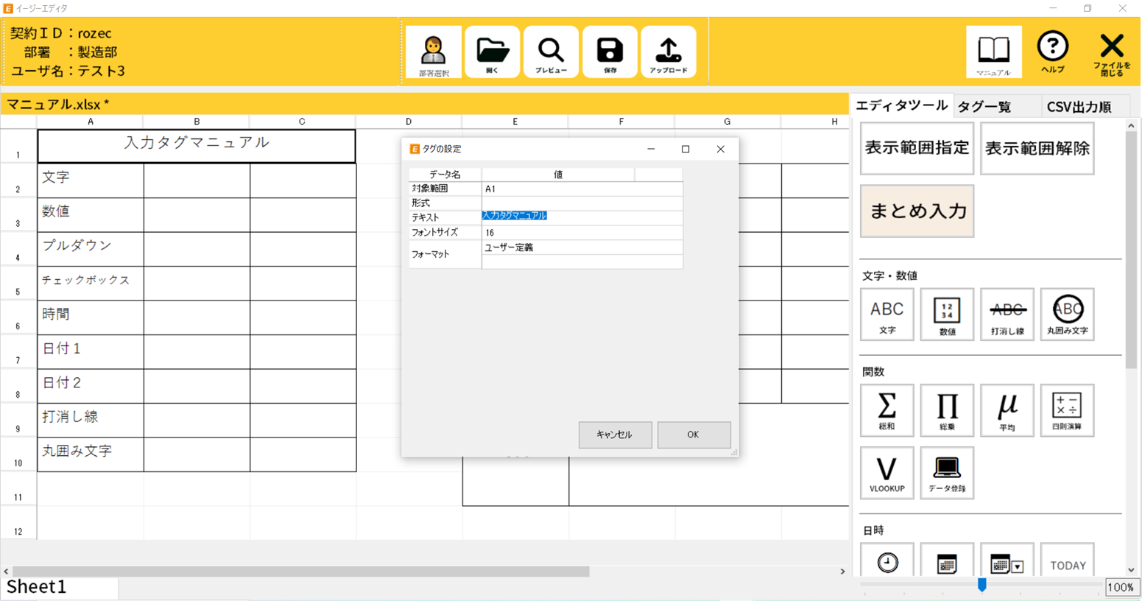Choose the 丸囲み文字 circled text tool
This screenshot has width=1142, height=601.
tap(1067, 314)
